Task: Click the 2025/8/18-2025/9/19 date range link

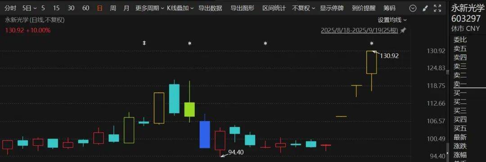Action: [x=359, y=30]
